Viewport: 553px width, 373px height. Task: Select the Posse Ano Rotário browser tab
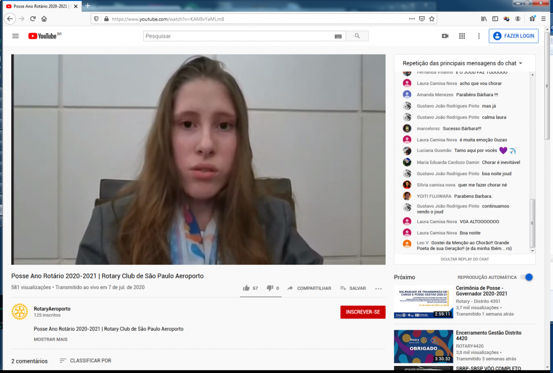[x=39, y=5]
